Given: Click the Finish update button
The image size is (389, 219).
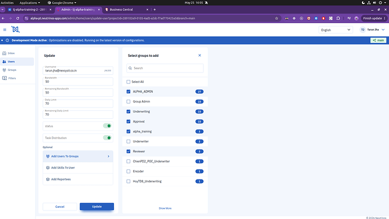Looking at the screenshot, I should 374,19.
